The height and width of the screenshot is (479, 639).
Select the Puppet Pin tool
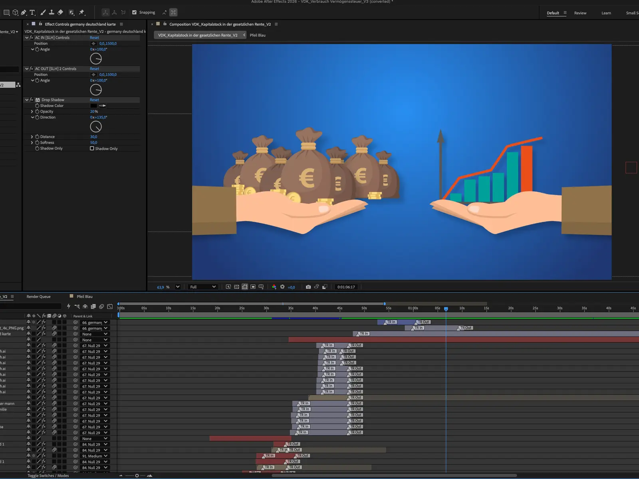(82, 12)
